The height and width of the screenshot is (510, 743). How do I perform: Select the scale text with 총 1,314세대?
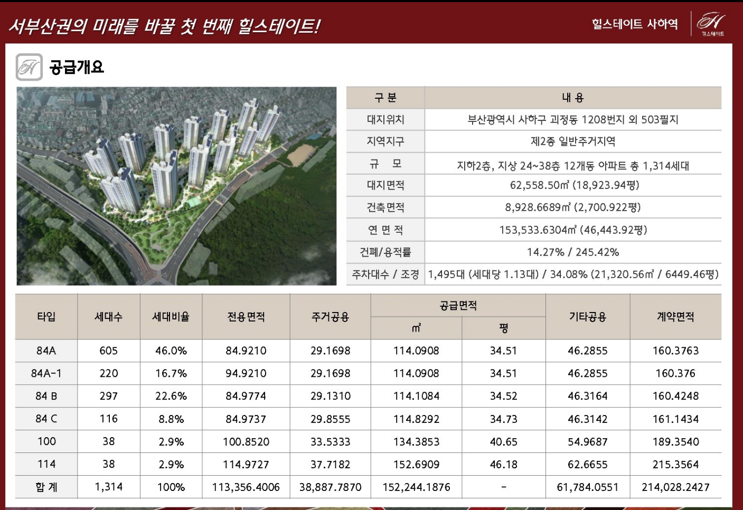pyautogui.click(x=573, y=166)
